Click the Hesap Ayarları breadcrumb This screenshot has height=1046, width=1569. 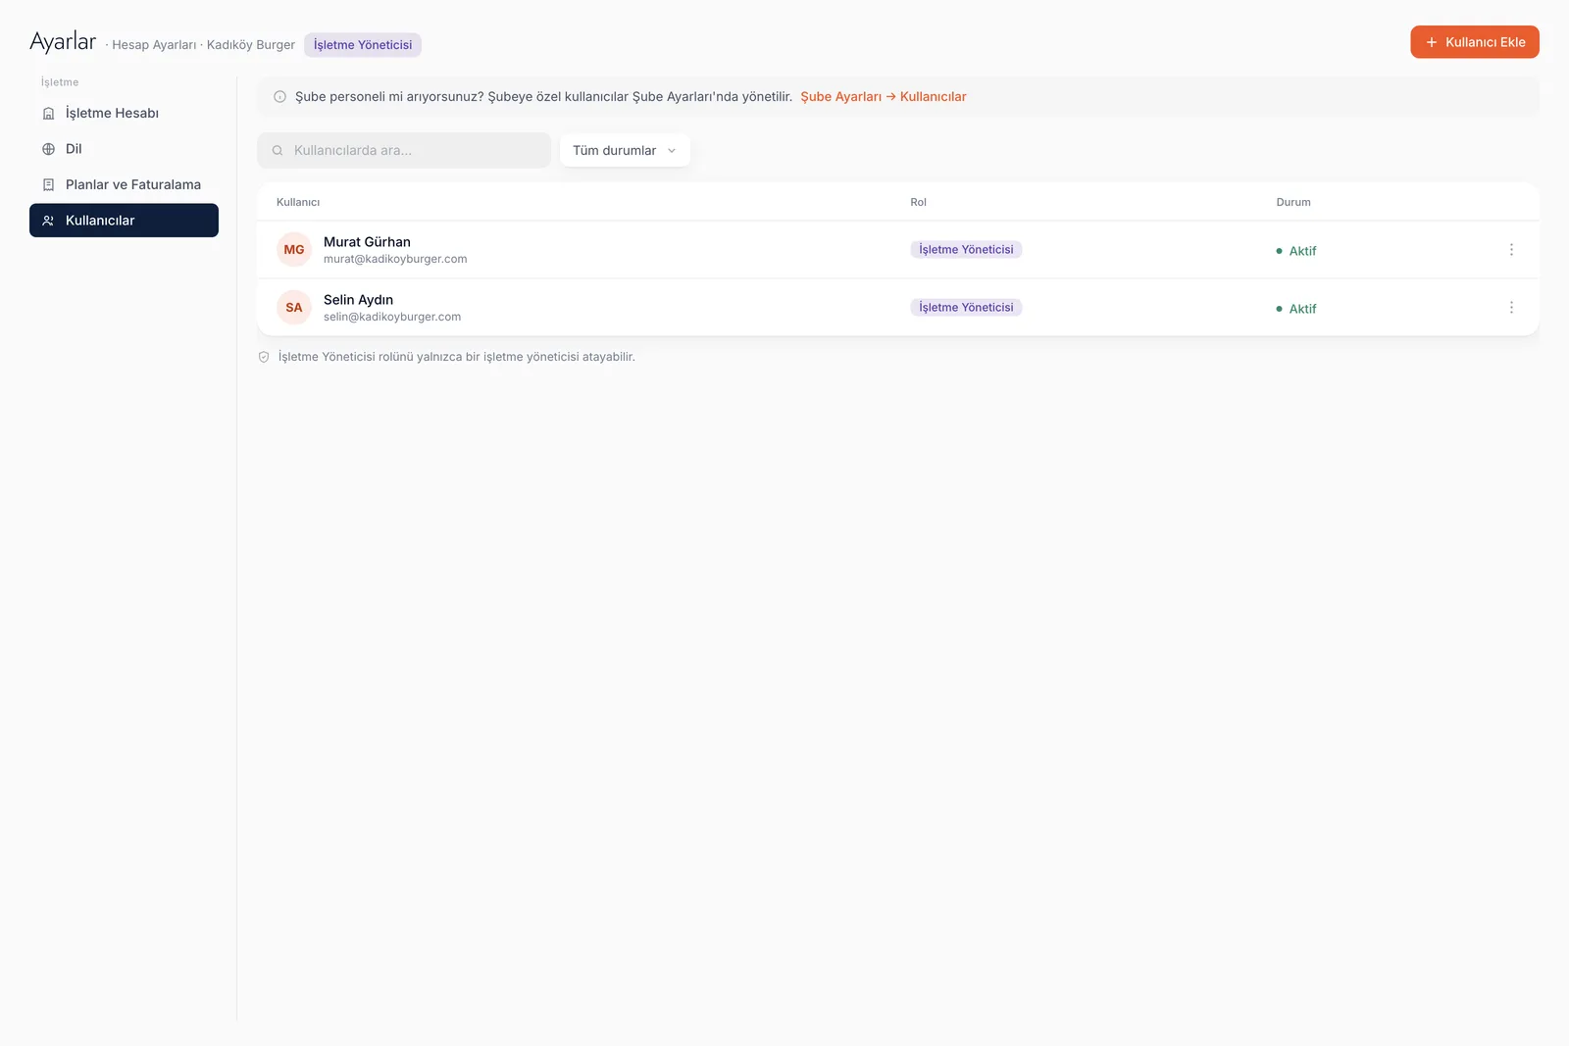pyautogui.click(x=154, y=45)
